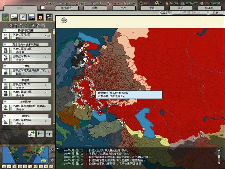The image size is (225, 169).
Task: Open the 生产 production tab
Action: pyautogui.click(x=123, y=8)
